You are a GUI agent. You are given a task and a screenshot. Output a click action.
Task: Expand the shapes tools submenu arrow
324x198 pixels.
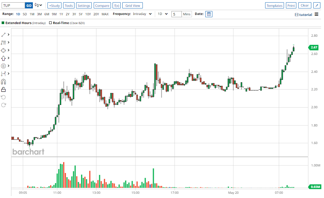[x=8, y=50]
